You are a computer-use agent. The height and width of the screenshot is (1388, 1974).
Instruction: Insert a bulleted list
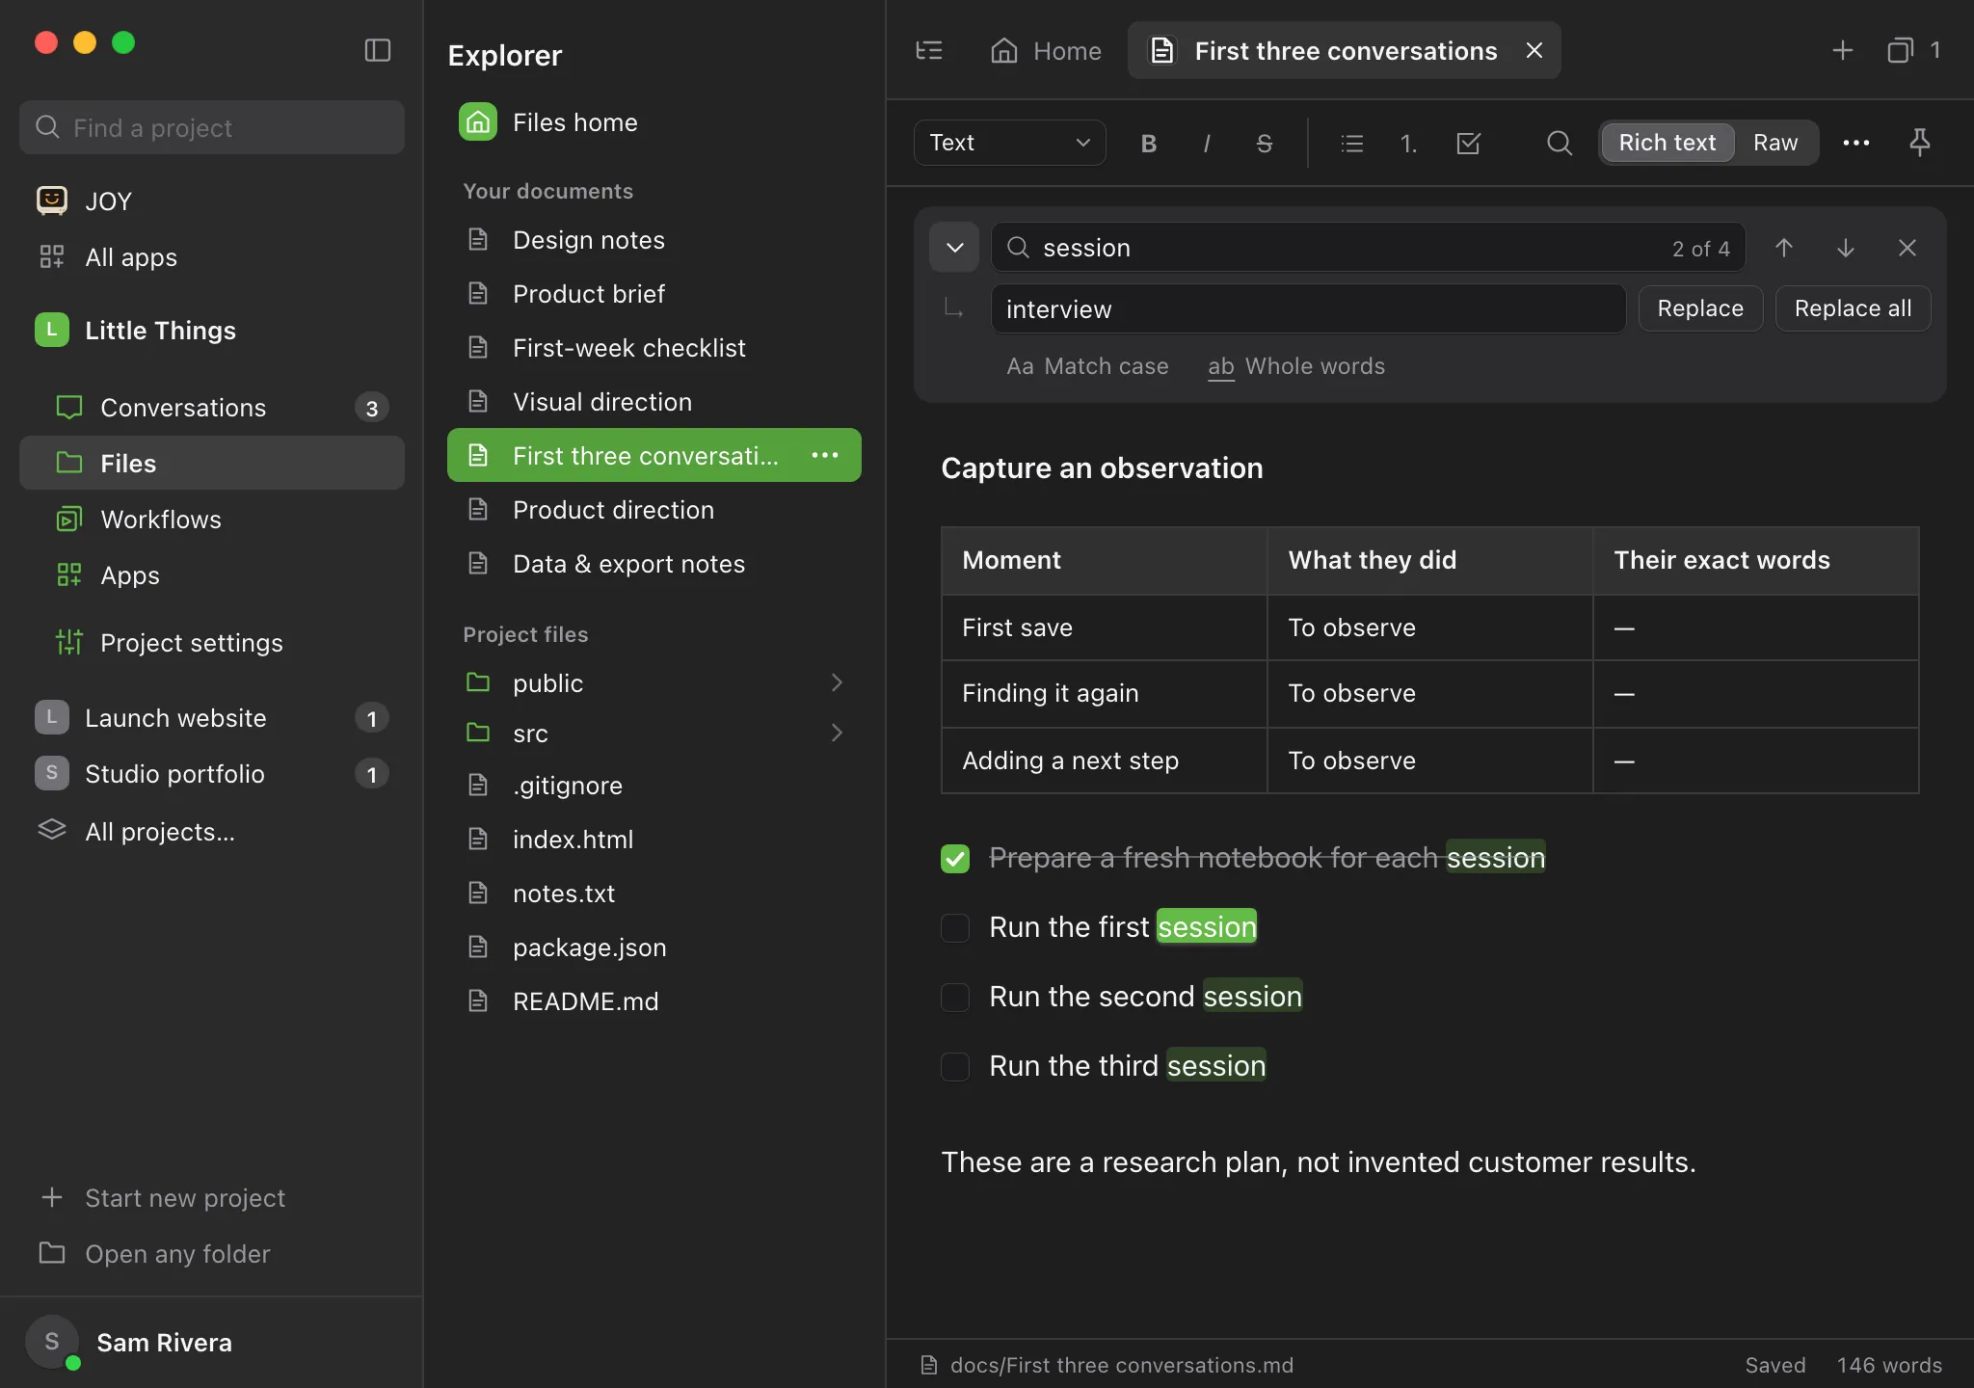[x=1352, y=143]
